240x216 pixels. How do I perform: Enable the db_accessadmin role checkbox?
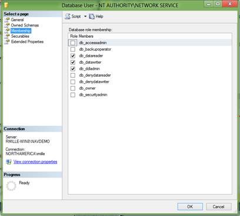(x=73, y=42)
